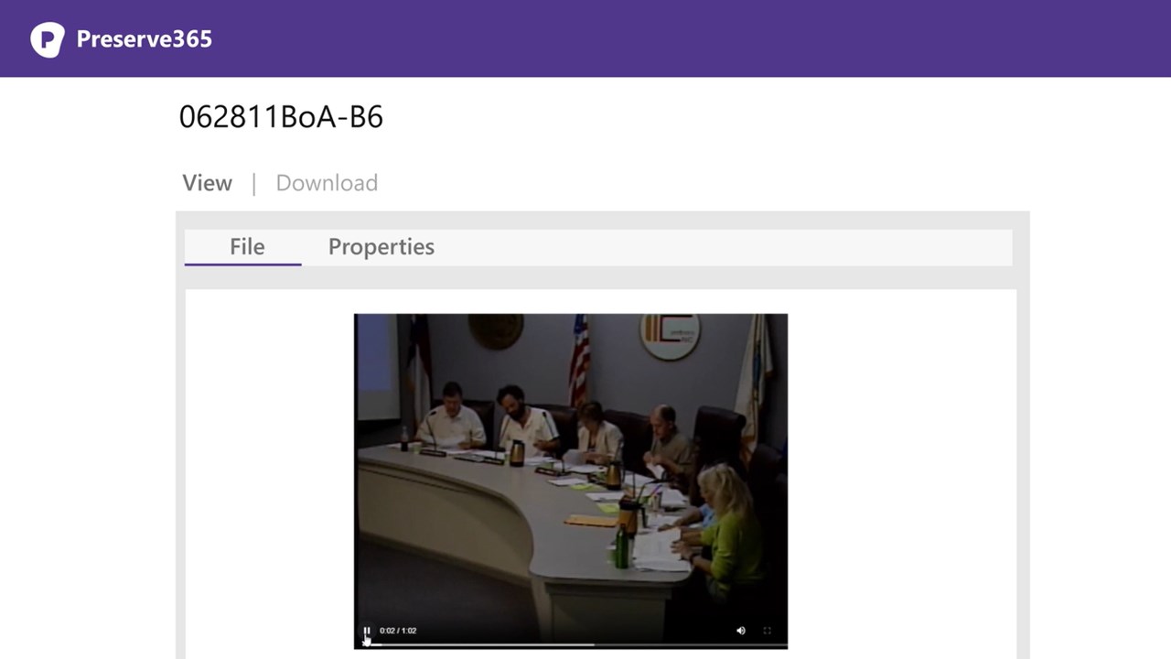This screenshot has height=659, width=1171.
Task: Switch to the Properties tab
Action: [x=381, y=247]
